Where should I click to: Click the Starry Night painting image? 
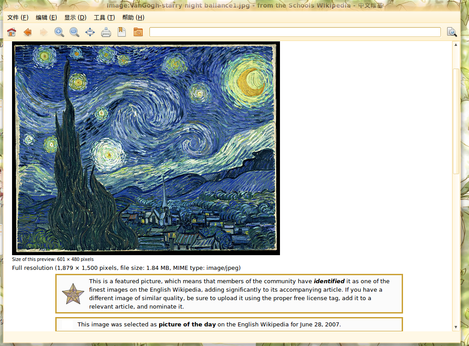pos(146,148)
